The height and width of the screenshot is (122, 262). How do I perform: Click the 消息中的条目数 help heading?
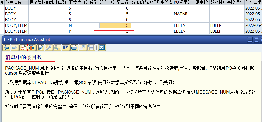[24, 57]
